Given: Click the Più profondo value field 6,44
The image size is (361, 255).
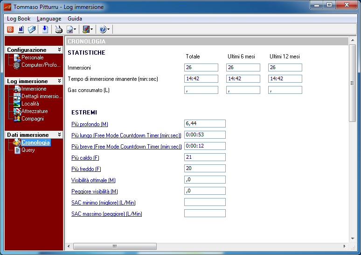Looking at the screenshot, I should pyautogui.click(x=205, y=123).
